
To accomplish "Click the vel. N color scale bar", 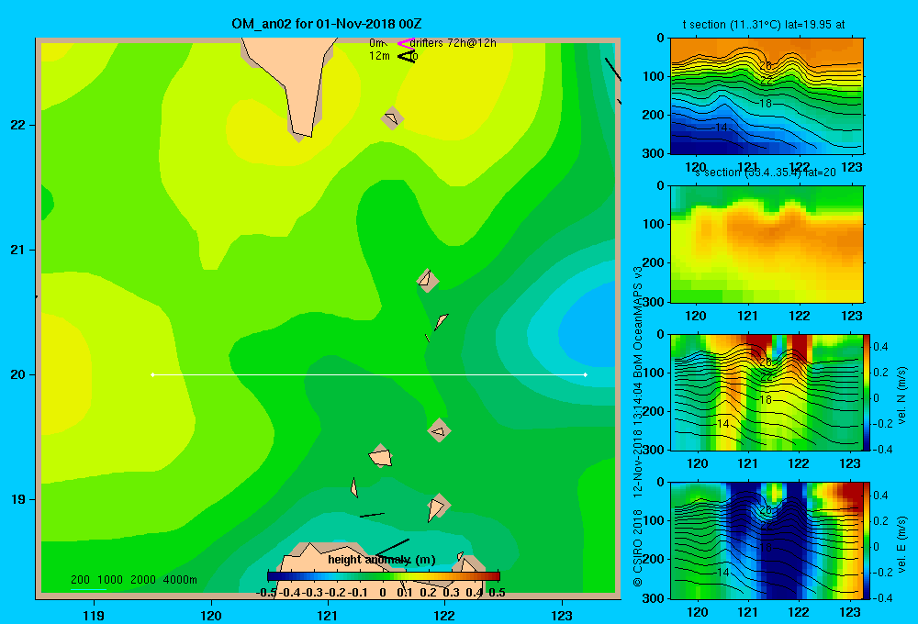I will [x=868, y=392].
